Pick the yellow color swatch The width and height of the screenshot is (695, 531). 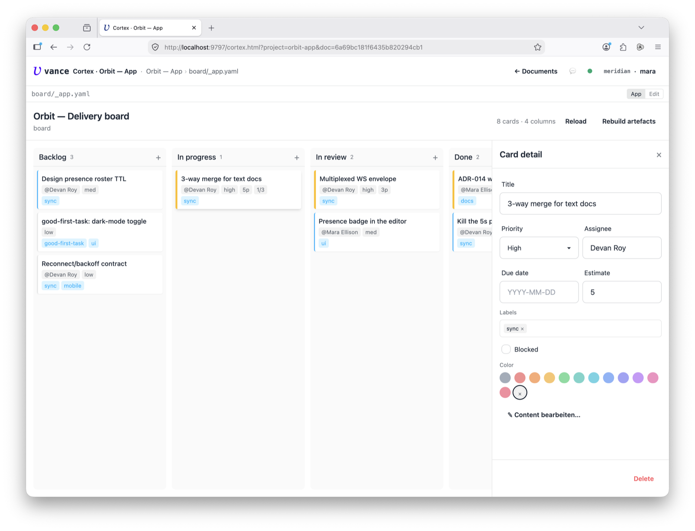[x=549, y=378]
